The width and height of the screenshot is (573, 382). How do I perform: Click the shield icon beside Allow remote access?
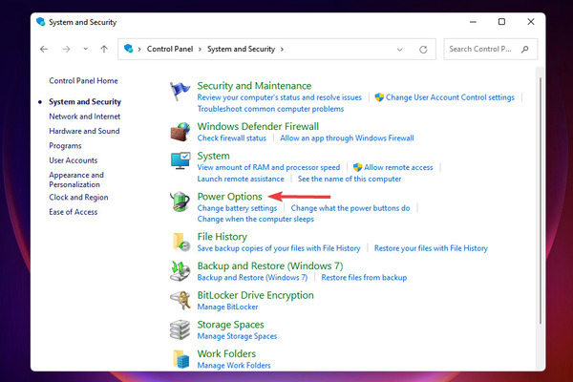click(357, 167)
